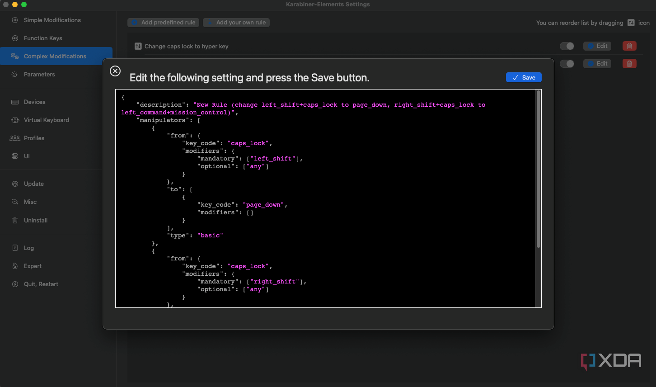
Task: Click Add your own rule button
Action: tap(236, 22)
